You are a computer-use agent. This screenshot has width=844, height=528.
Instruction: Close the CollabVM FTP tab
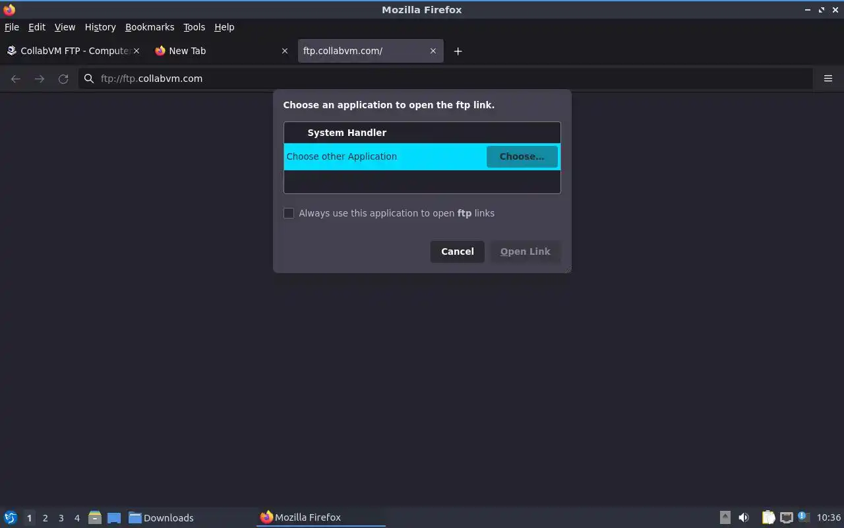click(136, 51)
